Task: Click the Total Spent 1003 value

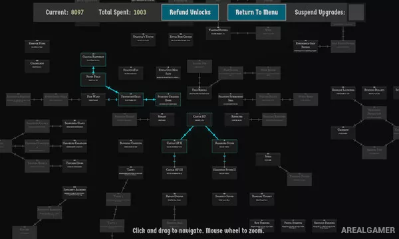Action: pyautogui.click(x=140, y=12)
